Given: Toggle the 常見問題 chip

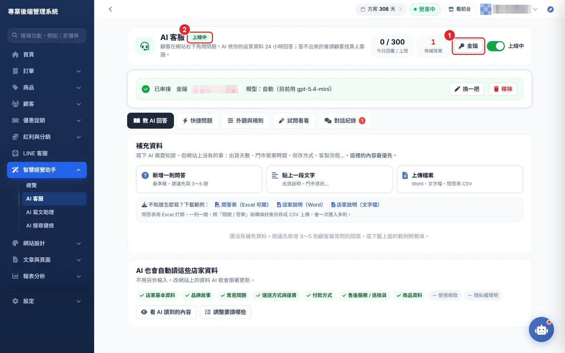Looking at the screenshot, I should point(233,295).
